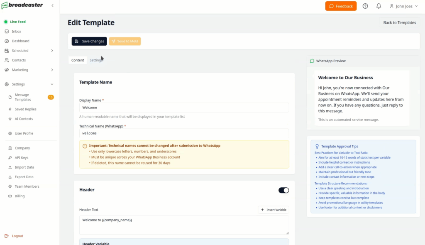Screen dimensions: 425x245
Task: Click into the Header Text textarea
Action: click(184, 225)
